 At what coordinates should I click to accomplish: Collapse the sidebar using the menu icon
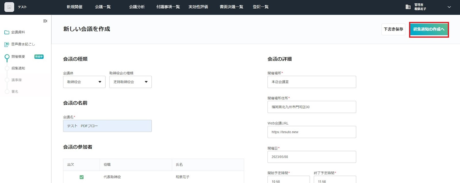45,21
